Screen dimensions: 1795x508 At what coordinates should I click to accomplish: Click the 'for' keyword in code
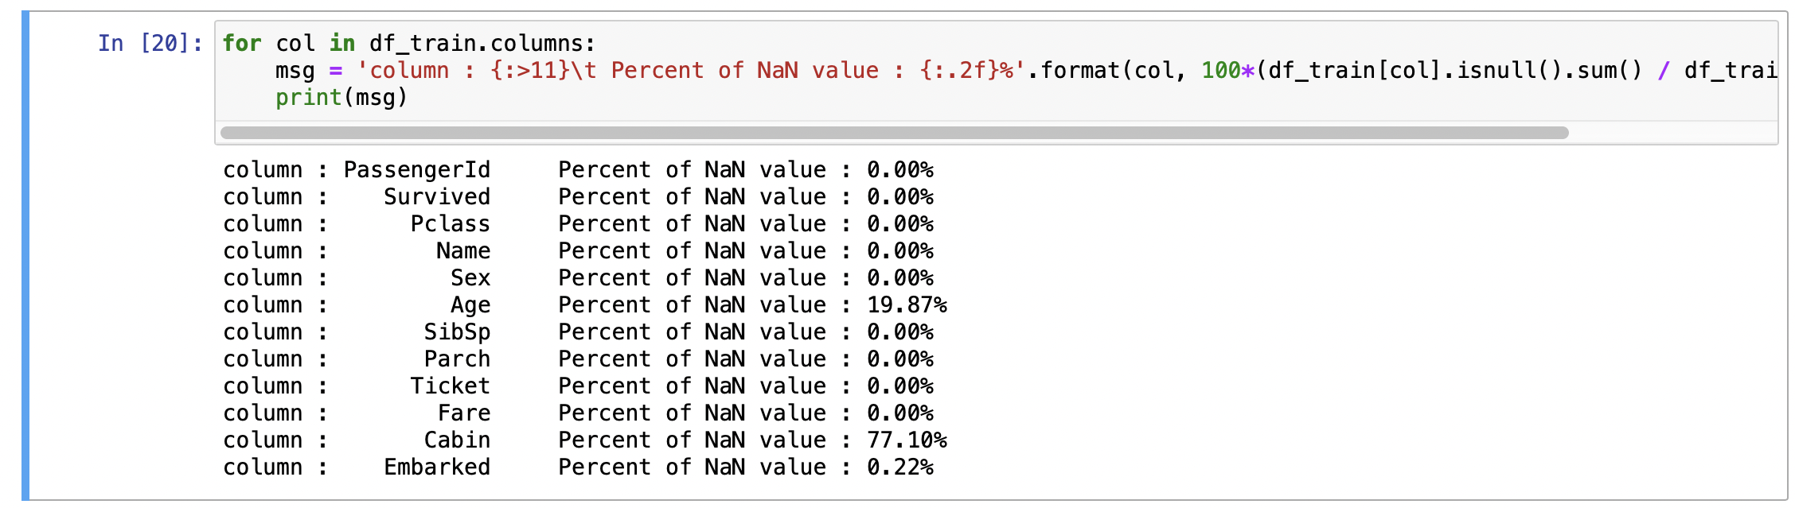[242, 43]
